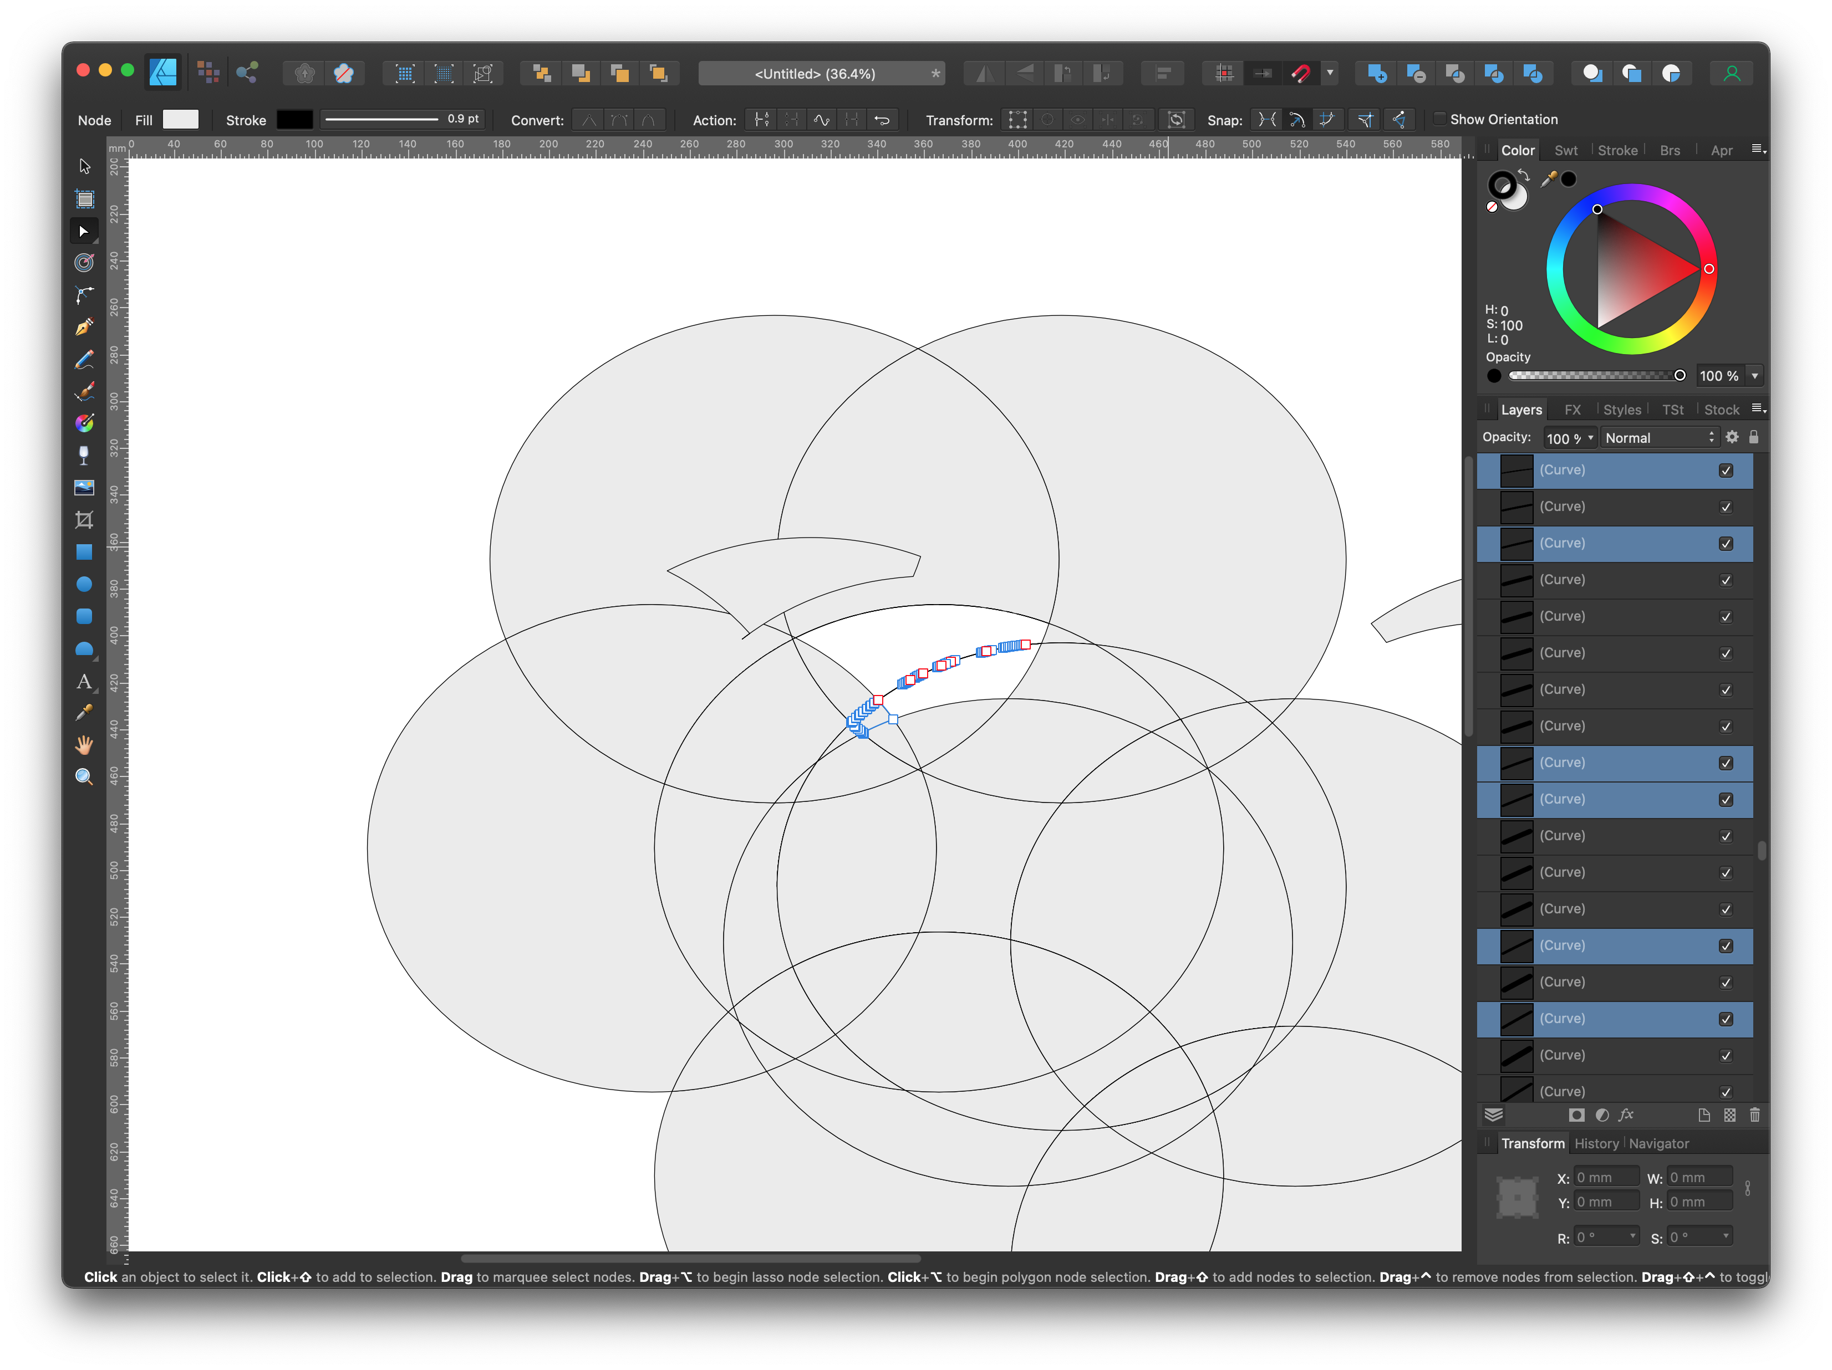Image resolution: width=1832 pixels, height=1370 pixels.
Task: Select the Pen tool in toolbar
Action: click(84, 328)
